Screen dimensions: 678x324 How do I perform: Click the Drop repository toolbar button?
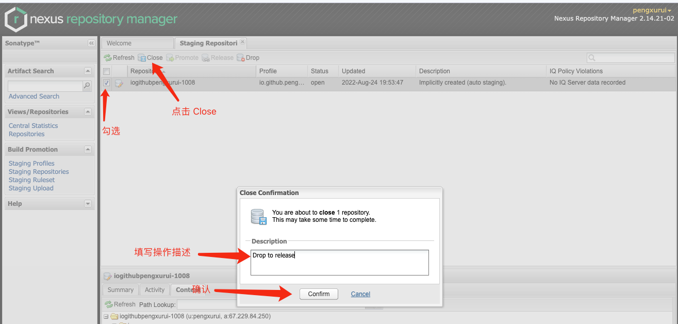[x=248, y=58]
